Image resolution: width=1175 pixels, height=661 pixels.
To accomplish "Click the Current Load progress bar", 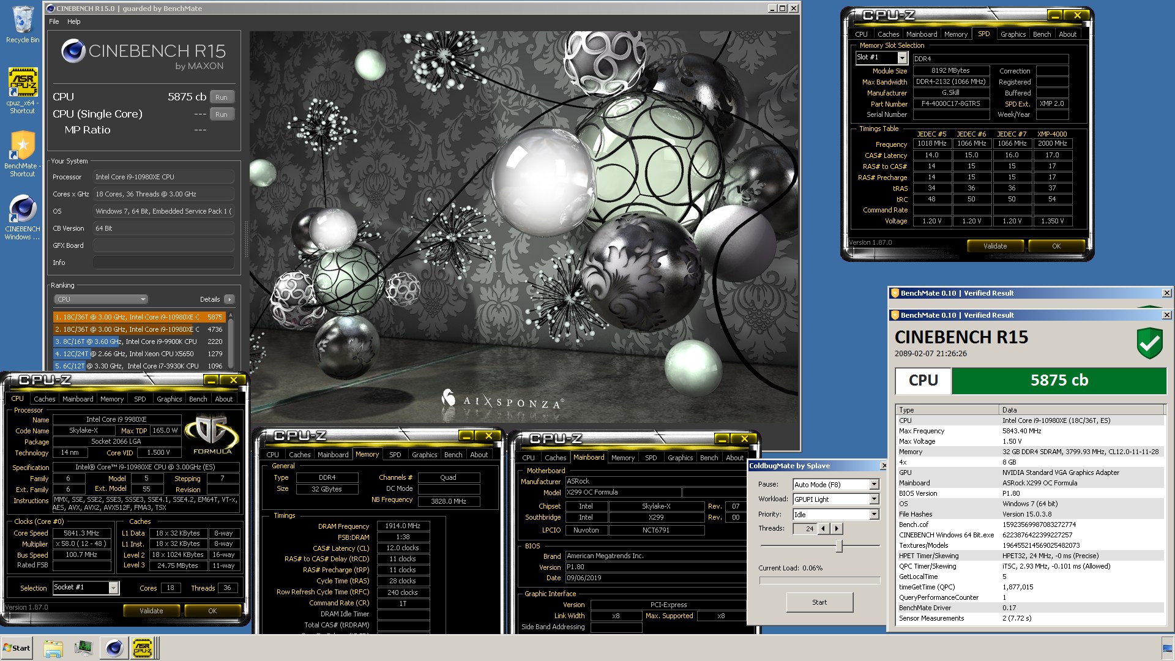I will click(819, 580).
